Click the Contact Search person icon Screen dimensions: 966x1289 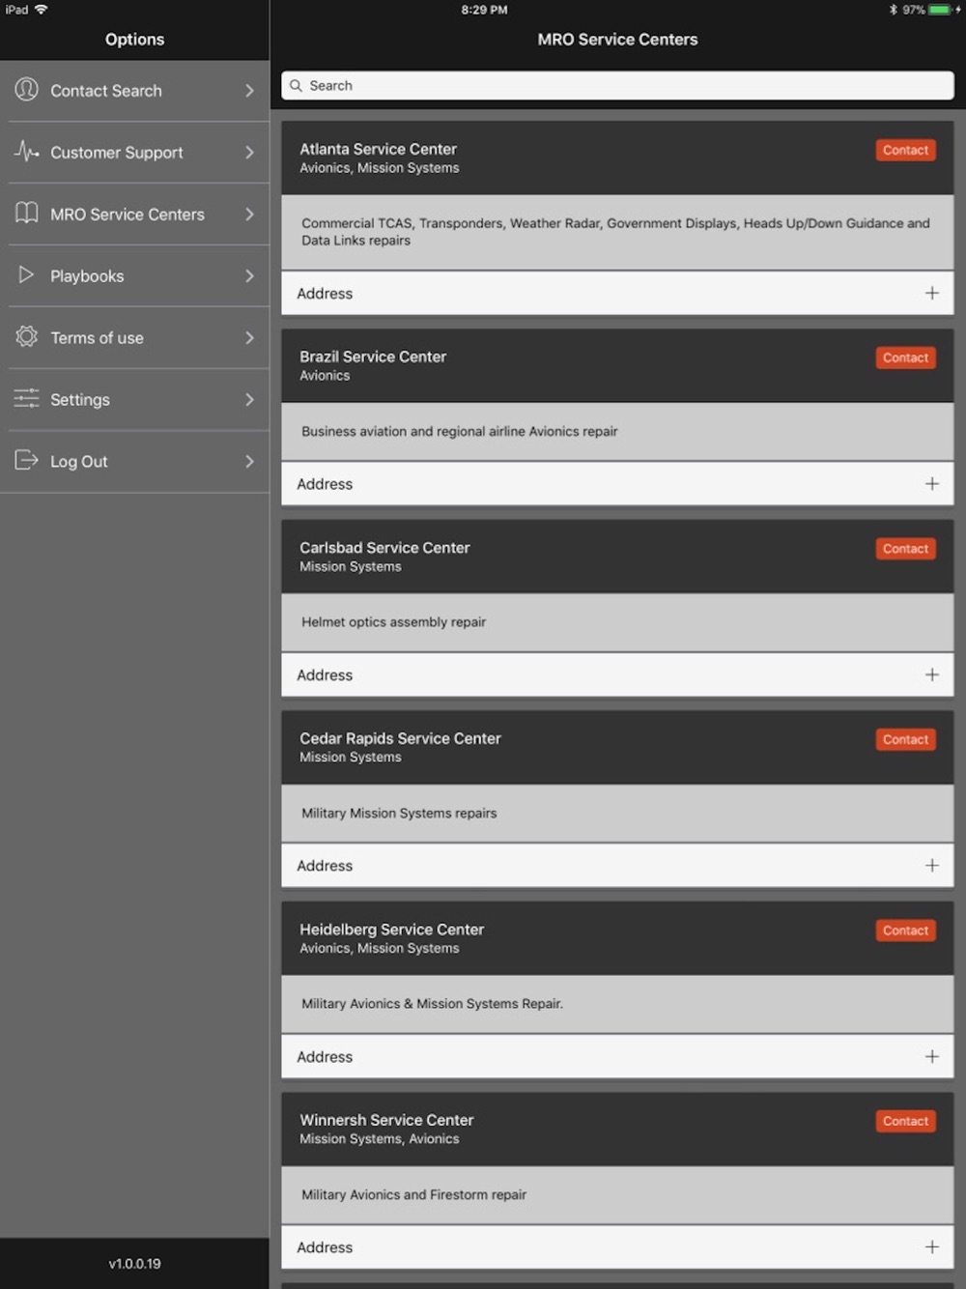pos(26,90)
